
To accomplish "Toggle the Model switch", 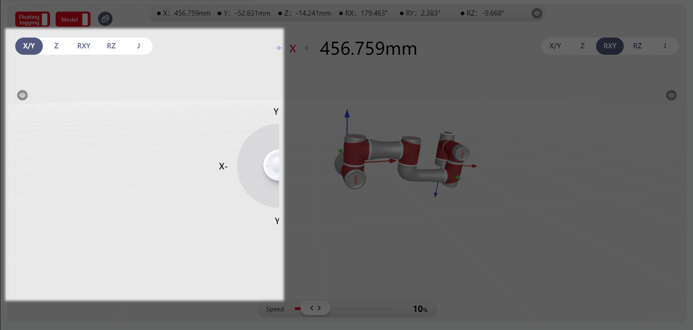I will (x=73, y=19).
